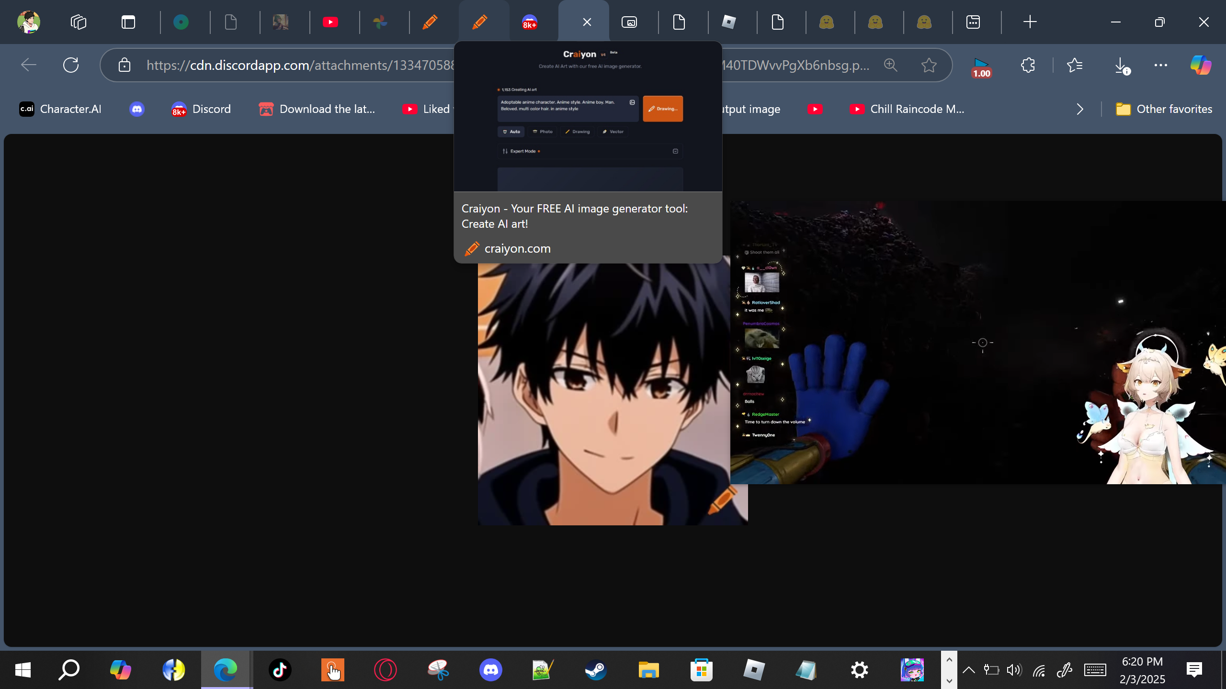Click the zoom magnifier in address bar

point(891,65)
